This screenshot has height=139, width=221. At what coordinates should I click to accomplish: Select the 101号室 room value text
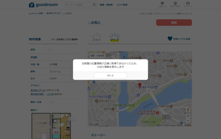tap(53, 65)
